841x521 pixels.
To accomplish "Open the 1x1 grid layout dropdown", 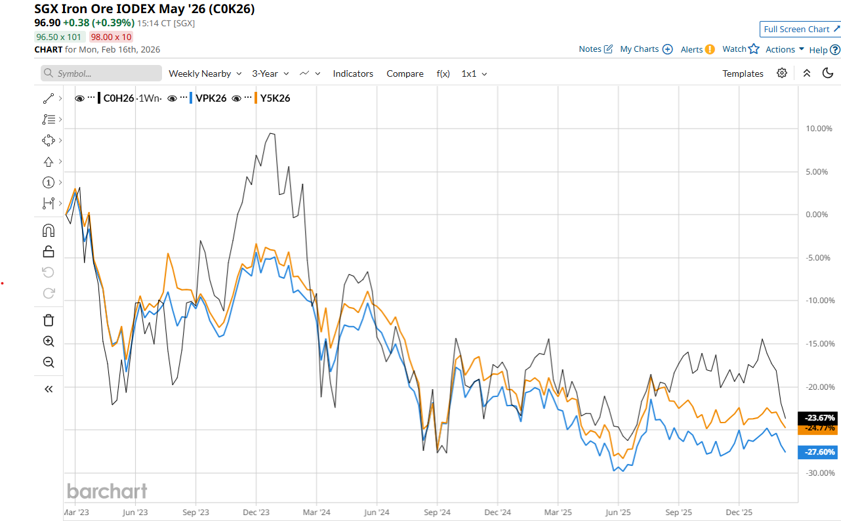I will 474,73.
